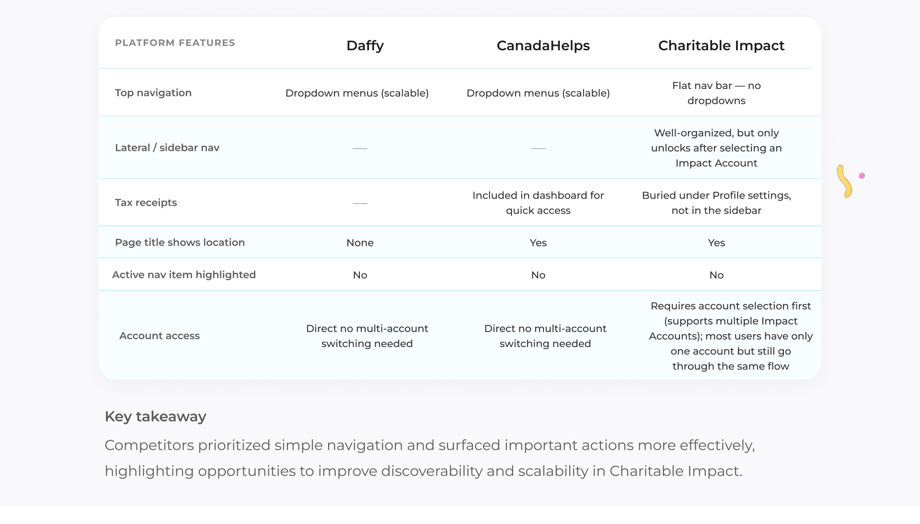Click 'Included in dashboard for quick access' cell
Screen dimensions: 920x524
[x=538, y=203]
